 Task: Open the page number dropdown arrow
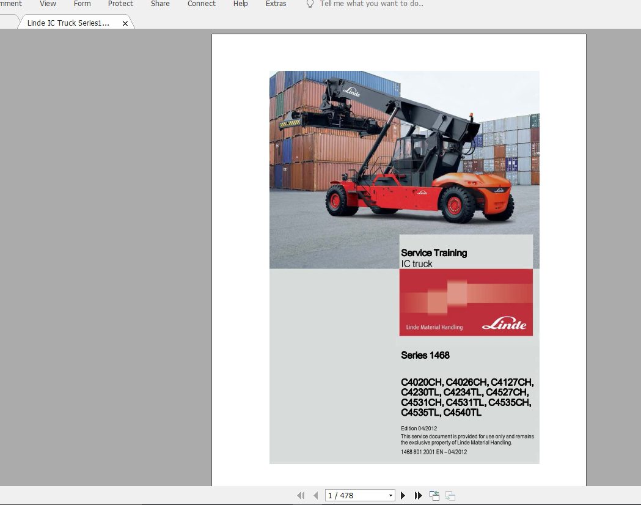(391, 495)
